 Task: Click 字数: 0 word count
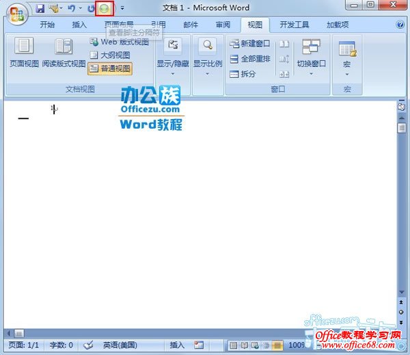(x=61, y=345)
